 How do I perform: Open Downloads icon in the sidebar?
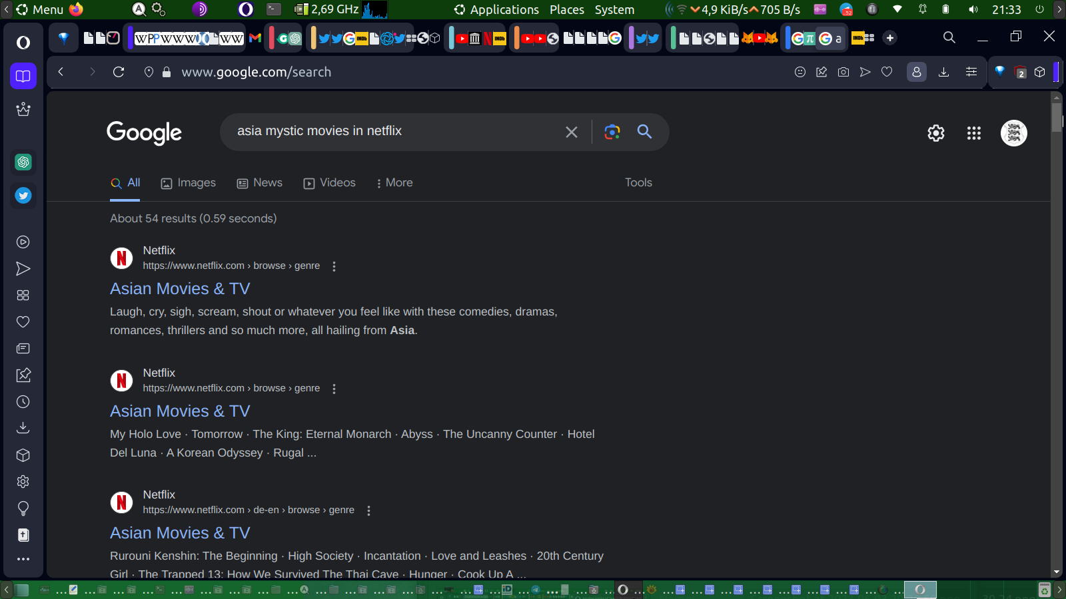tap(23, 428)
